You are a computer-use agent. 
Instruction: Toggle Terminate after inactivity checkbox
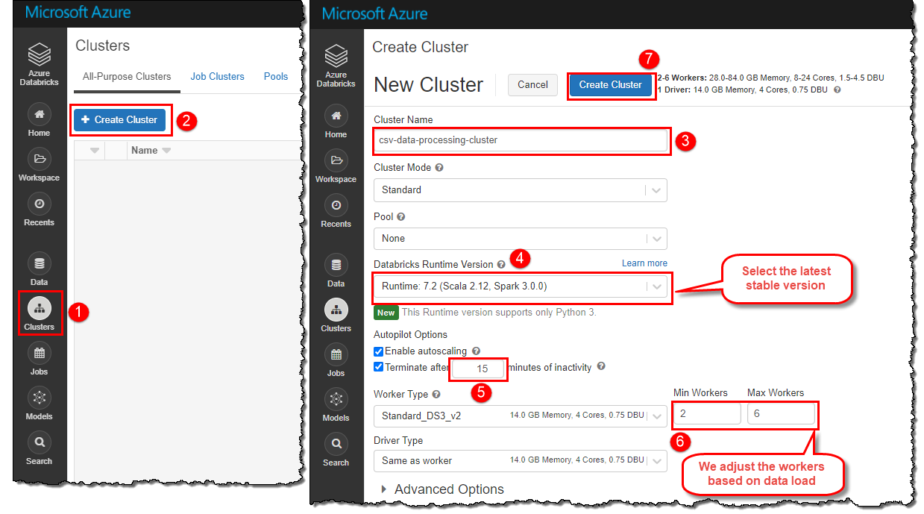pos(379,367)
